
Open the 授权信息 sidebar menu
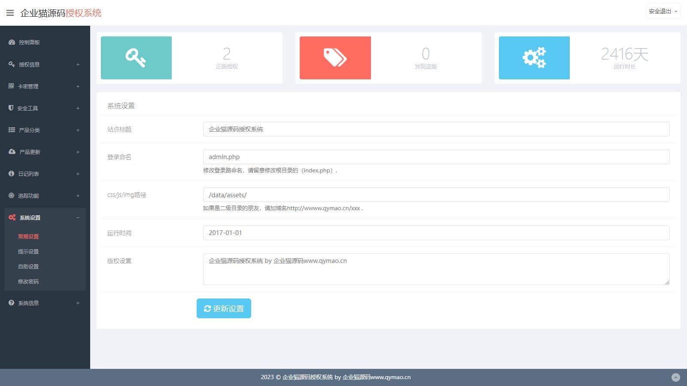(45, 64)
